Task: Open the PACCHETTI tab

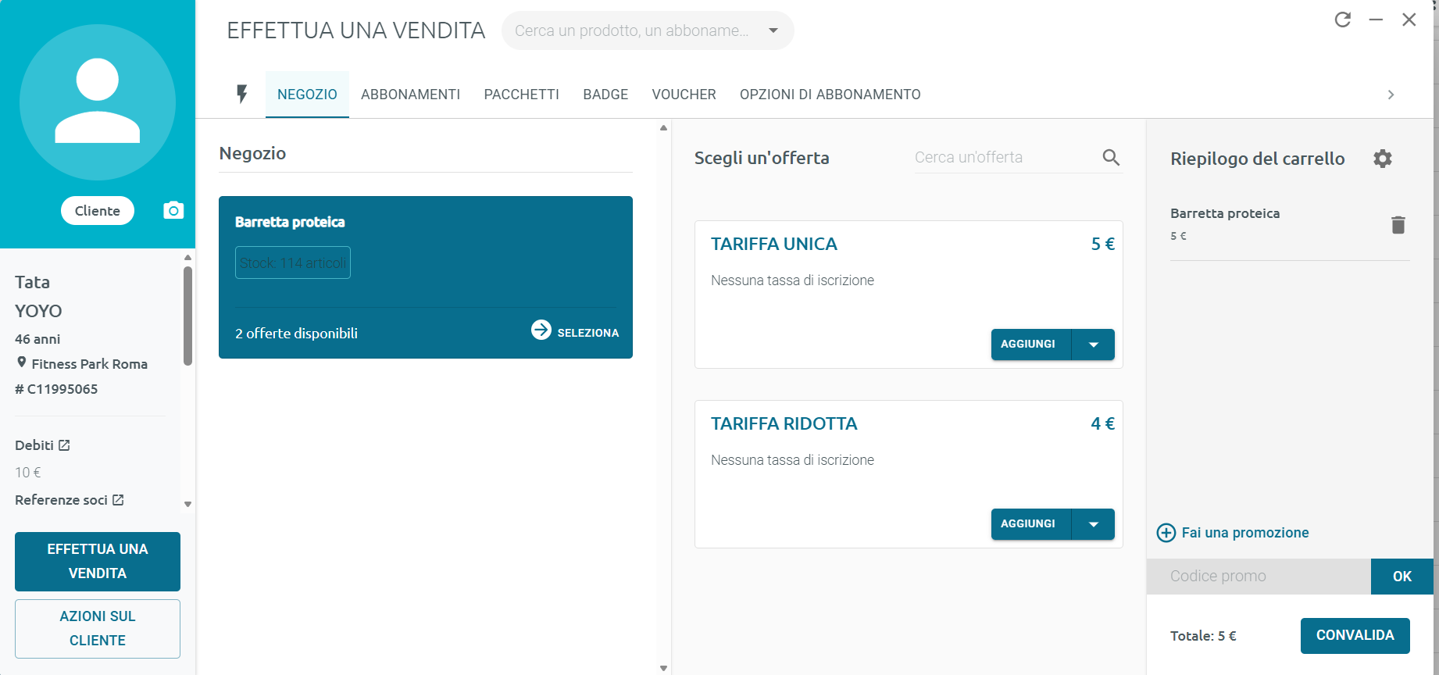Action: tap(521, 95)
